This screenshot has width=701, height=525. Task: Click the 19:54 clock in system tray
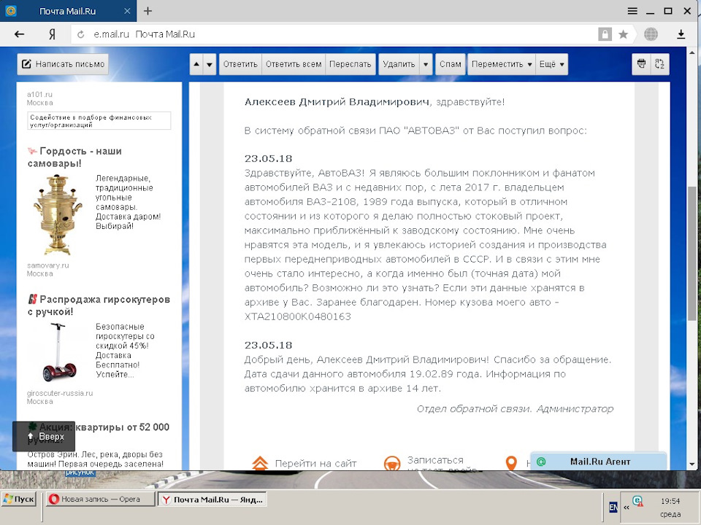(x=670, y=502)
